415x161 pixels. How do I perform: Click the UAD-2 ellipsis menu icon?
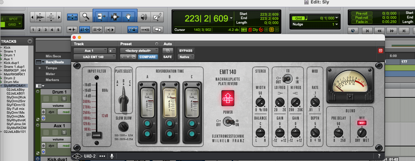tap(102, 156)
